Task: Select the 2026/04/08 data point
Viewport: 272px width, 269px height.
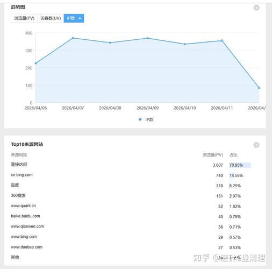Action: pyautogui.click(x=110, y=43)
